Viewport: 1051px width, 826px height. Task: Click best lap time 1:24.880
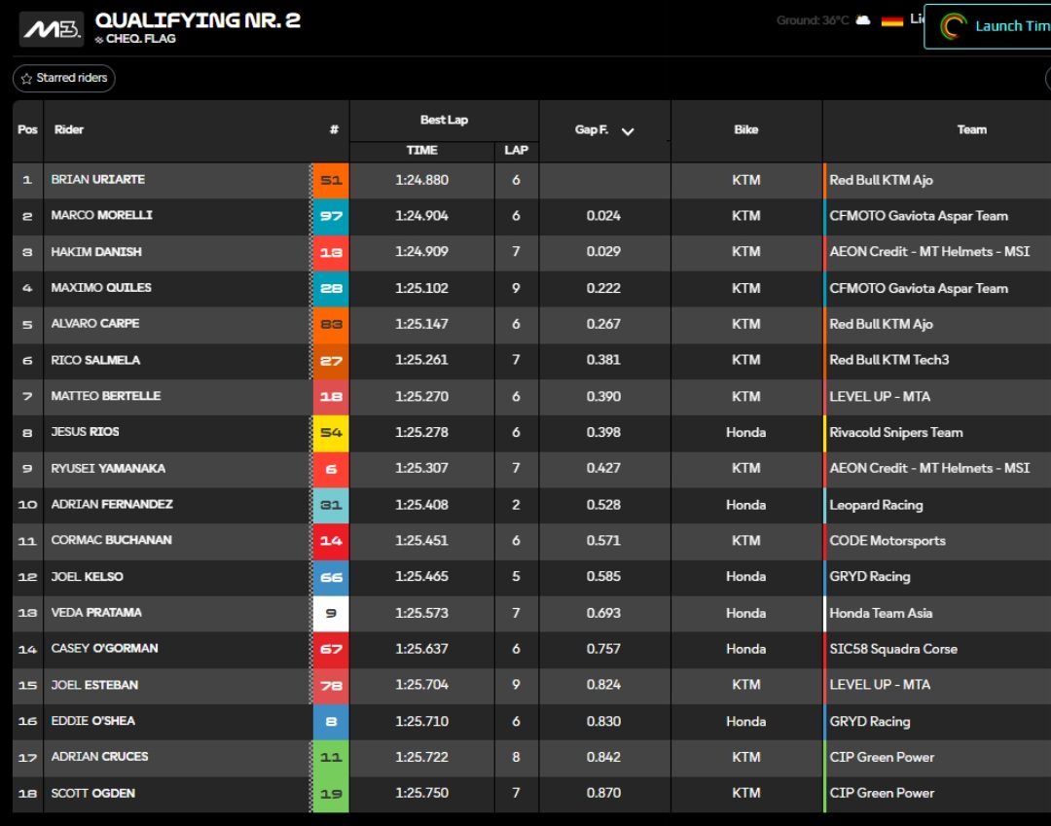[421, 180]
